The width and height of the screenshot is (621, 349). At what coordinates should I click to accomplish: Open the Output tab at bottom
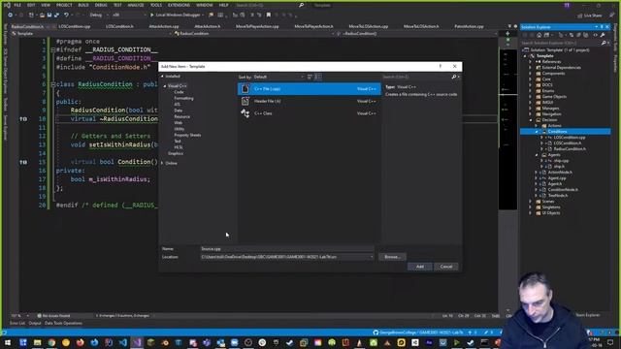[x=35, y=323]
